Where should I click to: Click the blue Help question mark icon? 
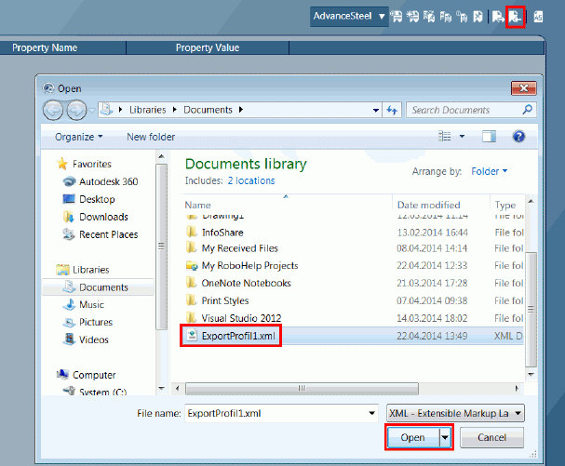point(518,137)
